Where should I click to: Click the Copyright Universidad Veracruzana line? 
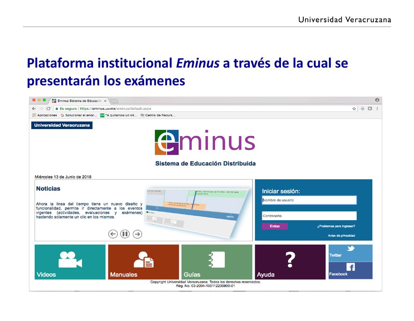point(205,282)
